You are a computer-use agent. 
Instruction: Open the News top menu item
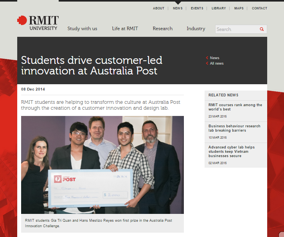pos(178,8)
